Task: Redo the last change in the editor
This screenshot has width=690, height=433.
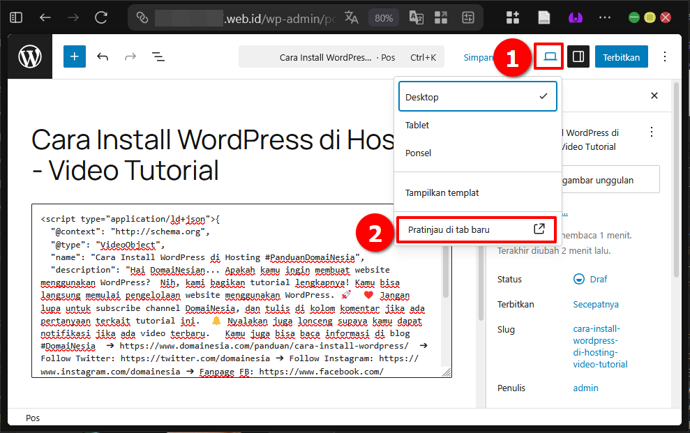Action: [x=130, y=56]
